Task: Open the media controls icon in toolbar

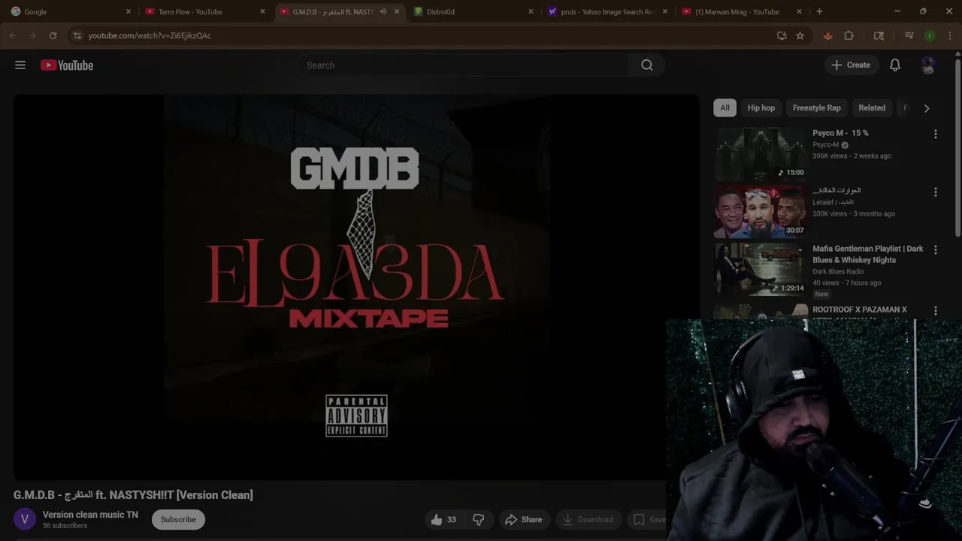Action: click(x=909, y=35)
